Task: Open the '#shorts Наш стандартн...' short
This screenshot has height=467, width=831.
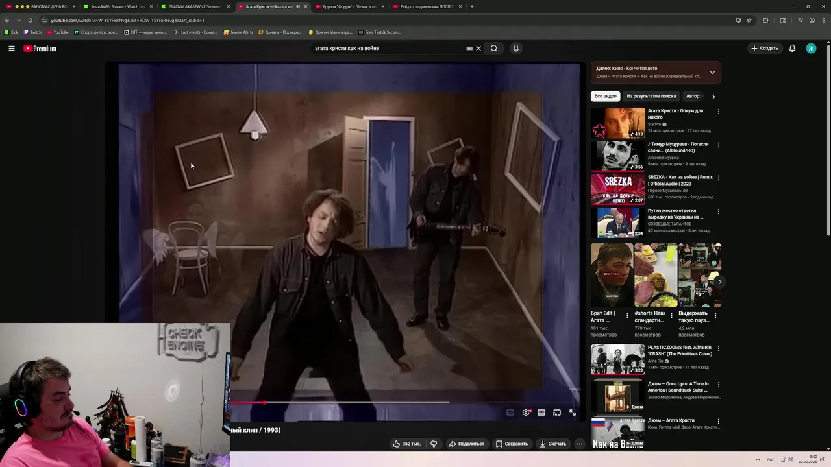Action: pyautogui.click(x=656, y=275)
